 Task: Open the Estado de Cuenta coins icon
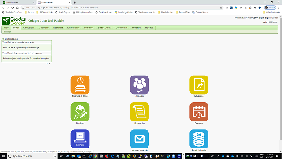[x=199, y=139]
